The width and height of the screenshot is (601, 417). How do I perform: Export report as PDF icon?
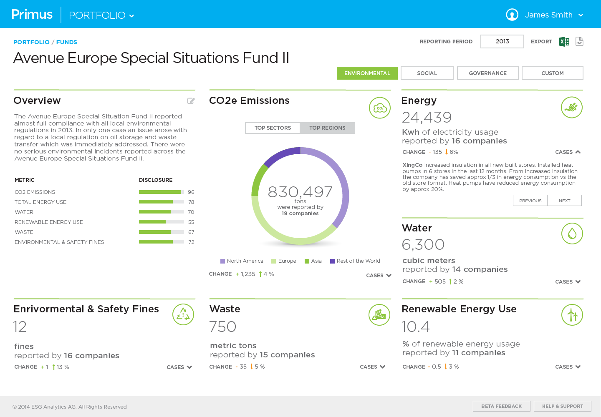[x=579, y=41]
